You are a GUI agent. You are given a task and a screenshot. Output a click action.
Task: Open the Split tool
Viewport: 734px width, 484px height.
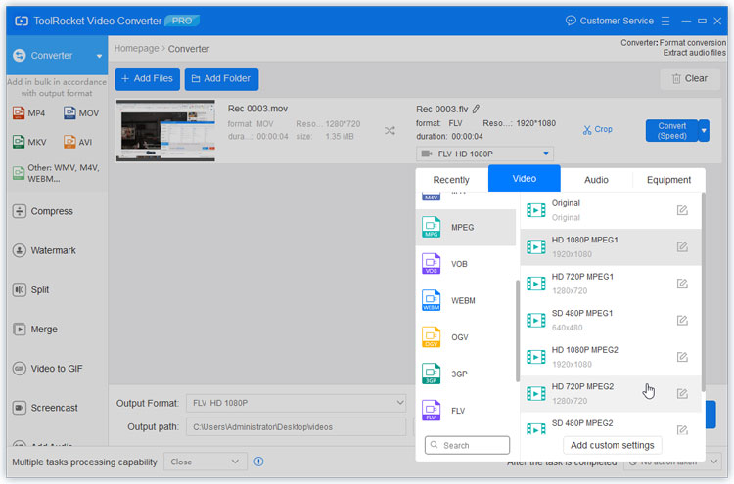[x=31, y=290]
